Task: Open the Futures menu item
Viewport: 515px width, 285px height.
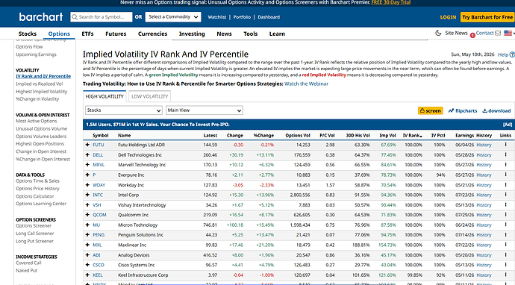Action: (116, 34)
